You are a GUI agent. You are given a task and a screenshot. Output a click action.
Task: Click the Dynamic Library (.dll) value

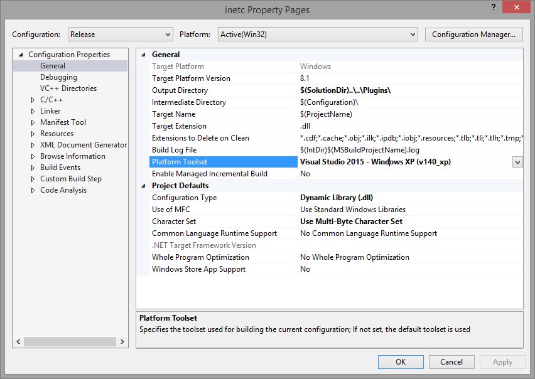(x=337, y=198)
